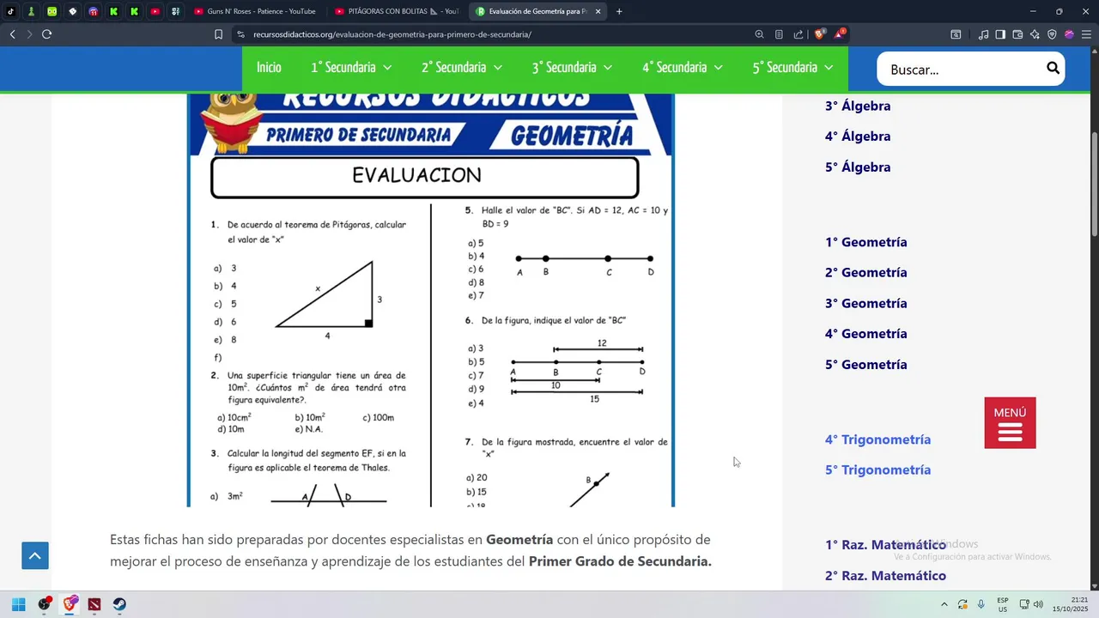Open the 4° Trigonometría link
This screenshot has height=618, width=1099.
click(x=877, y=439)
